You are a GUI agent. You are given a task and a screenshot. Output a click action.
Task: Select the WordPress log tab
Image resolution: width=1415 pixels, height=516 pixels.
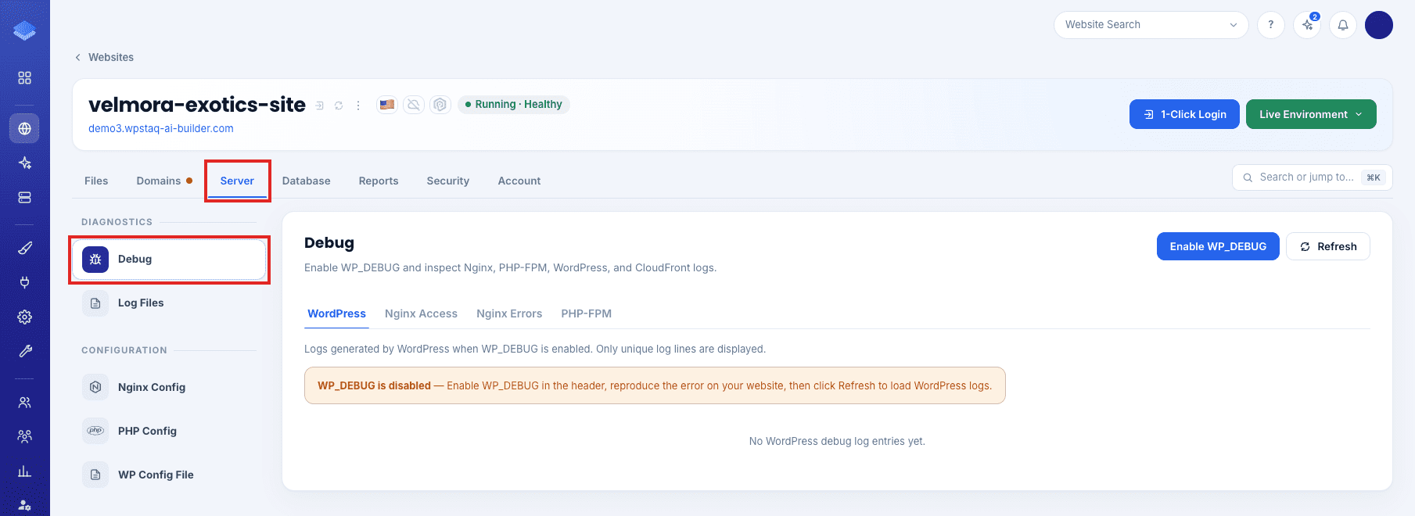[x=336, y=314]
